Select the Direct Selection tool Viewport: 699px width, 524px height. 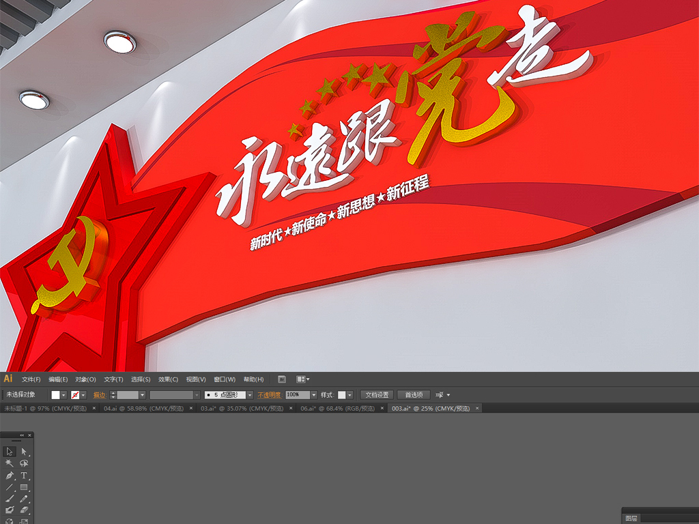23,452
